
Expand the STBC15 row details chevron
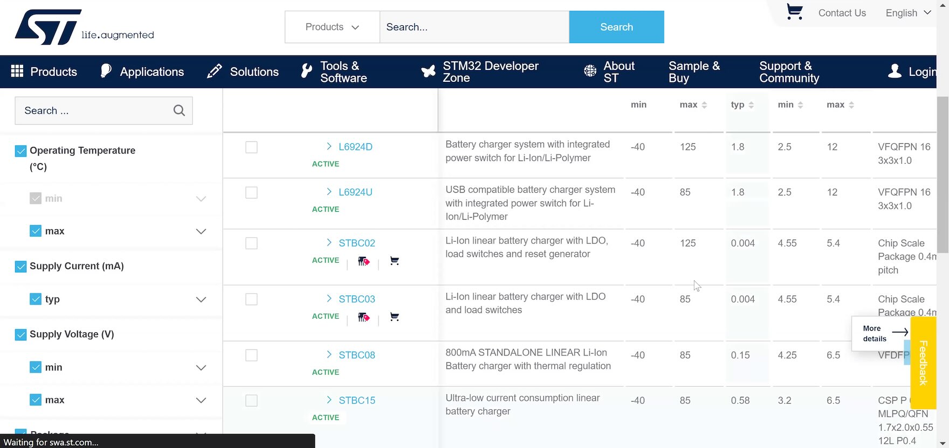[x=329, y=400]
